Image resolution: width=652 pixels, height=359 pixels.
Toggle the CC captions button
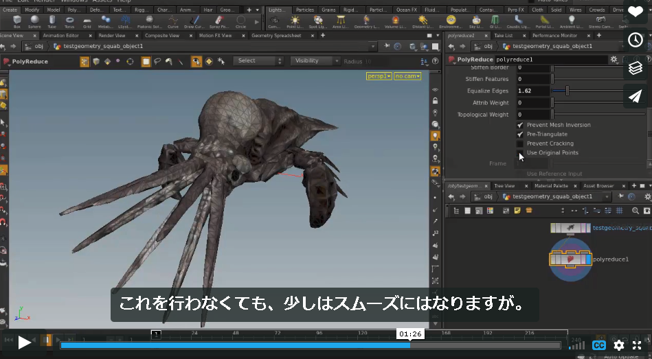(599, 345)
